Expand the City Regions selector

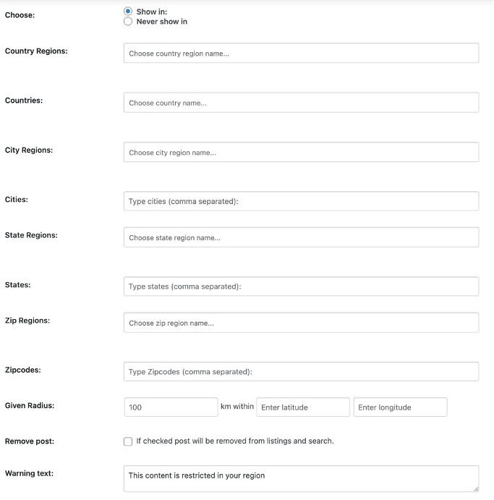pyautogui.click(x=301, y=152)
